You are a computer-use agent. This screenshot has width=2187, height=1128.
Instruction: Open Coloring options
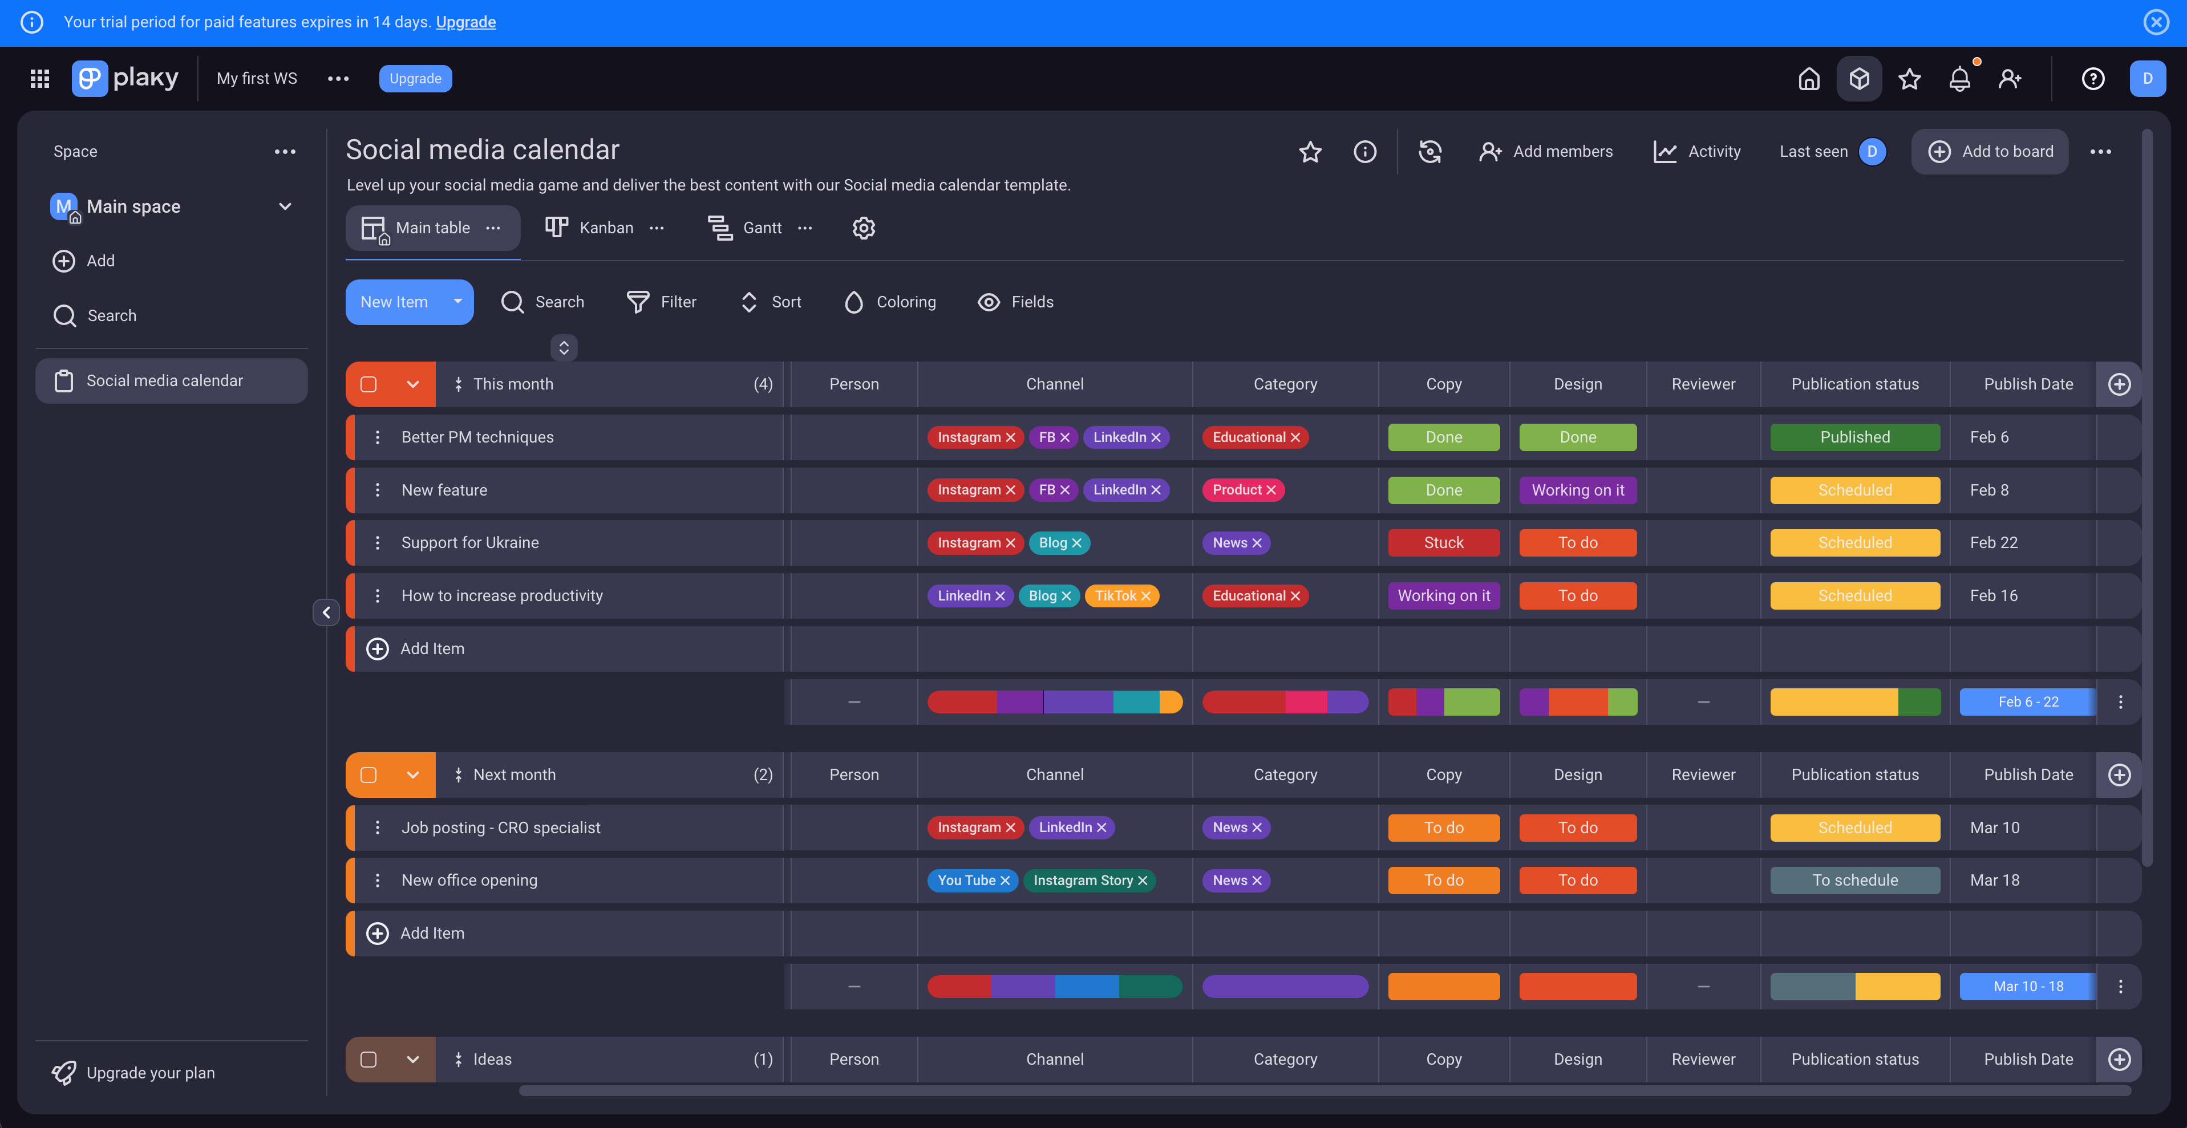[890, 301]
